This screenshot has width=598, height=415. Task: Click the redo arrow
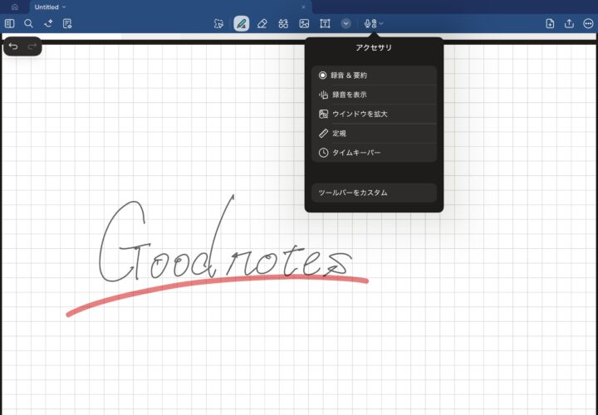pyautogui.click(x=32, y=46)
